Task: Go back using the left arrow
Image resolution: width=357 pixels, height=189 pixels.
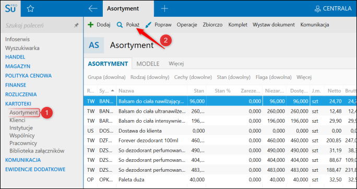Action: click(93, 9)
